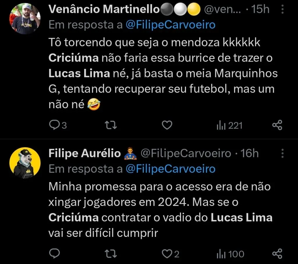
Task: Like Filipe Aurélio's tweet with 2 likes
Action: (167, 254)
